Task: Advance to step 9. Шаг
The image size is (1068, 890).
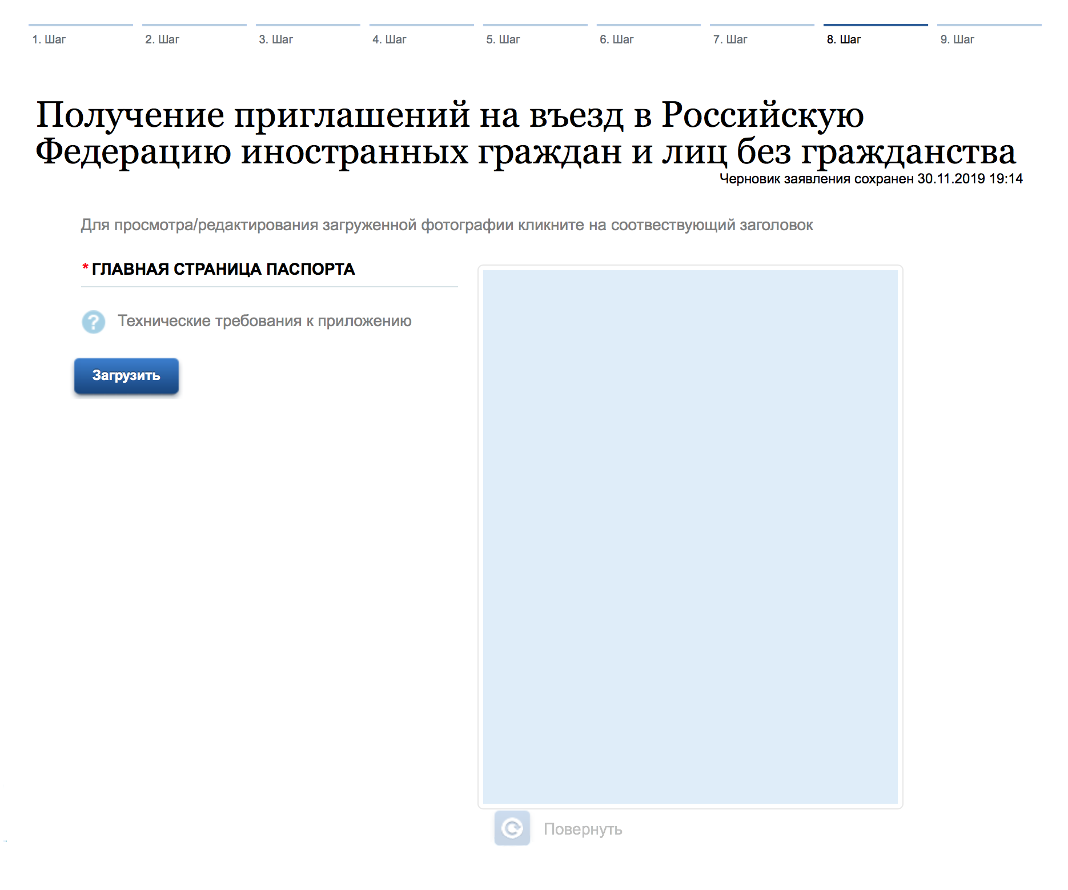Action: point(957,39)
